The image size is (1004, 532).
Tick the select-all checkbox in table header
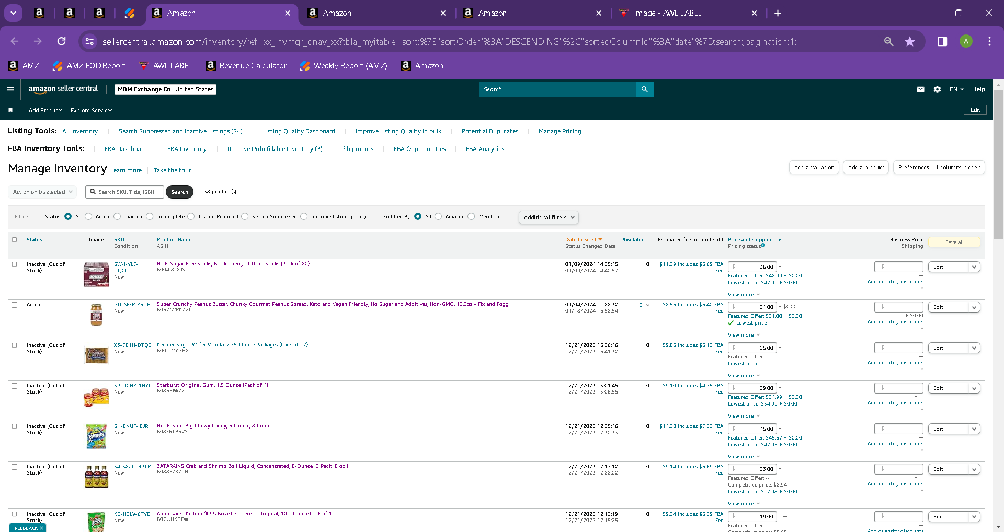coord(15,240)
